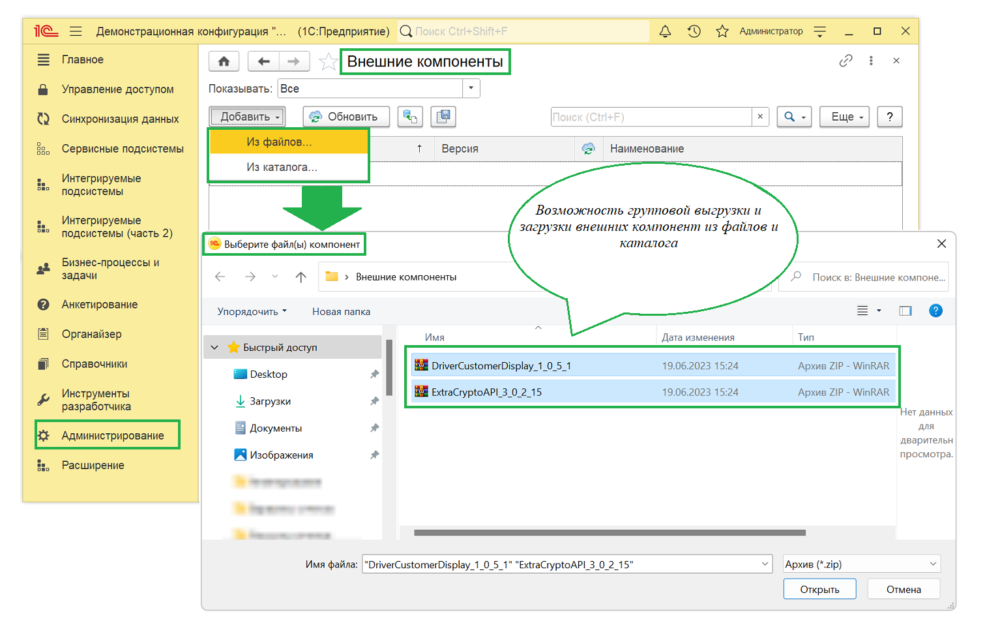Screen dimensions: 985x638
Task: Open the Архив (*.zip) file type dropdown
Action: [x=860, y=564]
